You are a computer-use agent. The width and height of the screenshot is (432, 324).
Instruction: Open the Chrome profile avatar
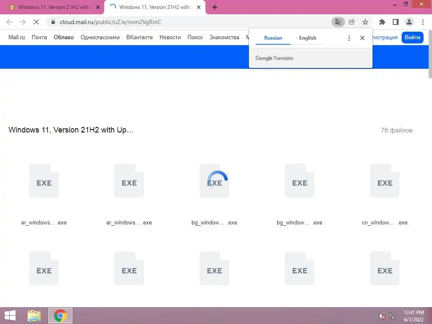coord(409,22)
